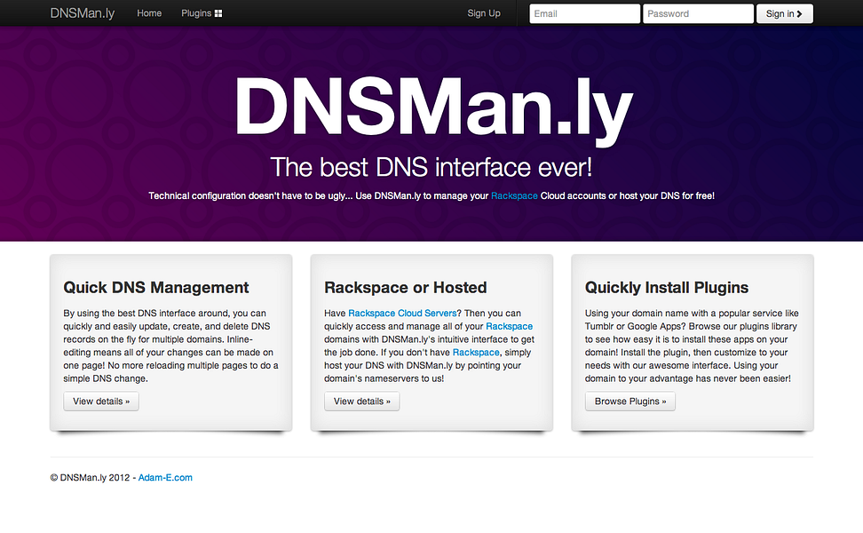Click Rackspace link after "all of your"
This screenshot has height=533, width=863.
(509, 327)
